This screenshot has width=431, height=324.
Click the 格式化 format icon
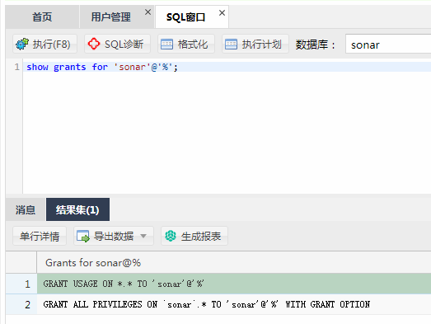point(166,45)
